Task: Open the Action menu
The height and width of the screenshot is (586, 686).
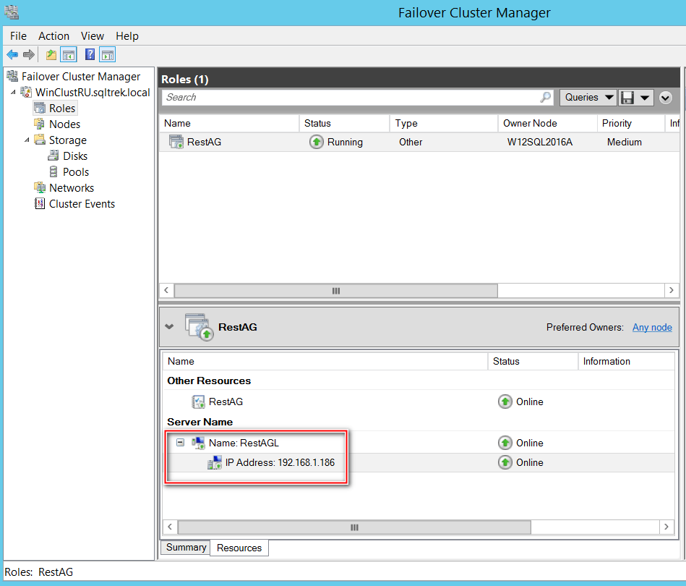Action: [x=53, y=36]
